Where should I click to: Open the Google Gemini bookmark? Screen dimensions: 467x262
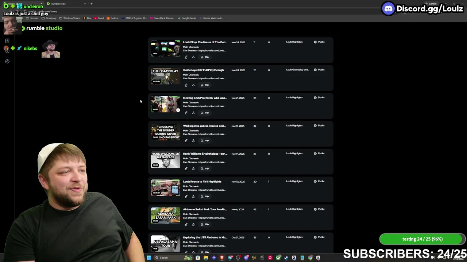tap(187, 18)
